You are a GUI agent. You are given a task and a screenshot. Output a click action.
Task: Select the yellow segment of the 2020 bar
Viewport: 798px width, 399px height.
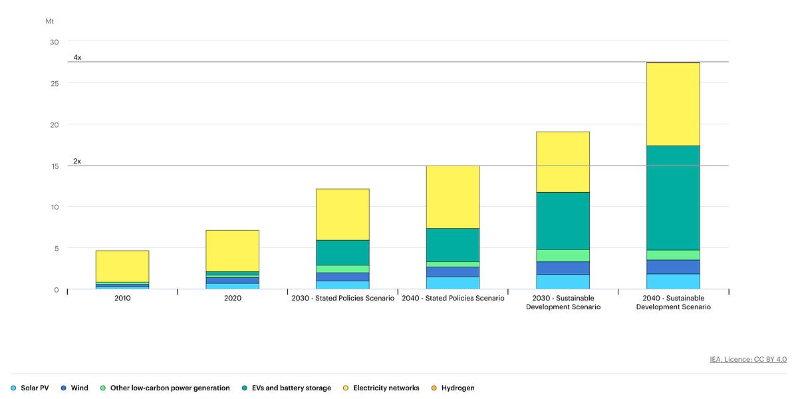coord(233,250)
